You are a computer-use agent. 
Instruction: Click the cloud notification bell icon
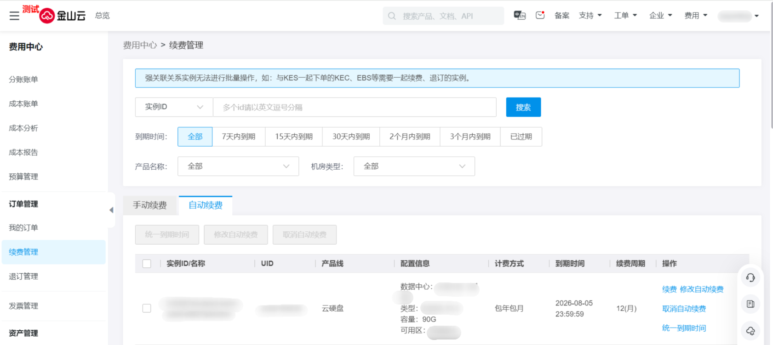click(750, 331)
